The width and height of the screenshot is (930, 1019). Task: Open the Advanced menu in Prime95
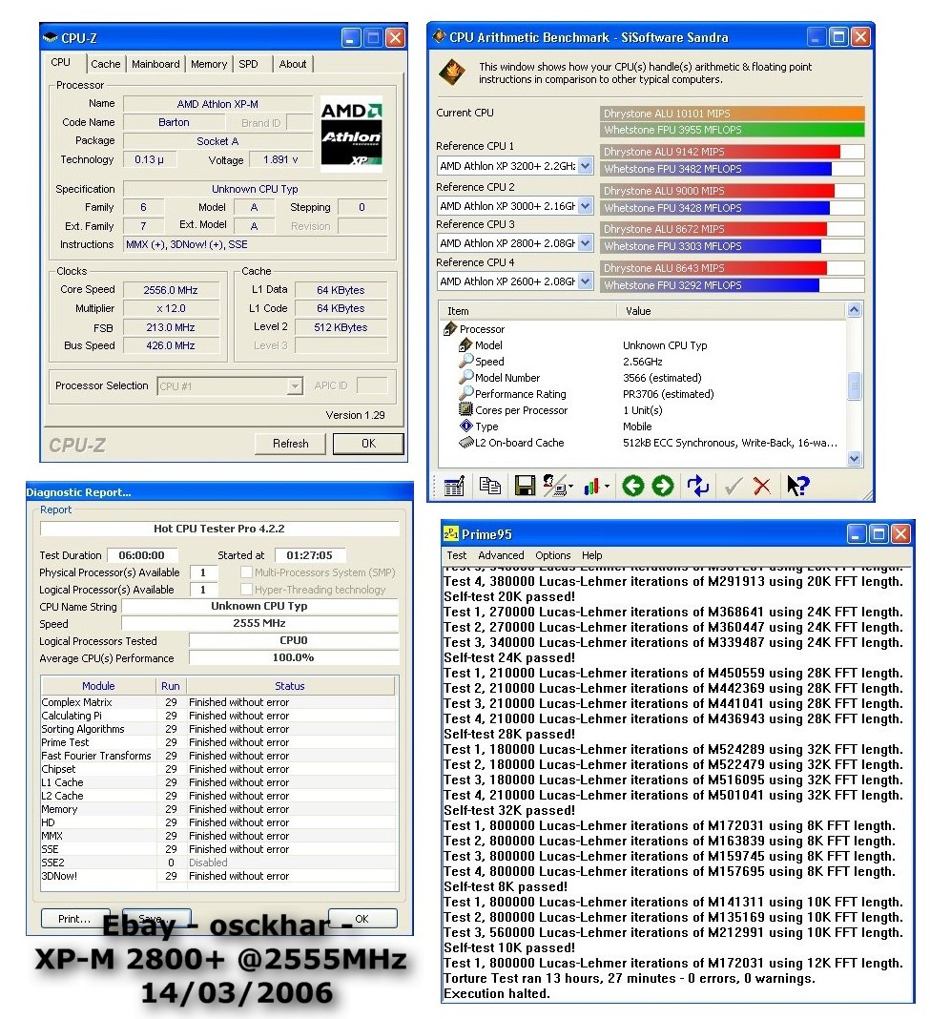(501, 555)
